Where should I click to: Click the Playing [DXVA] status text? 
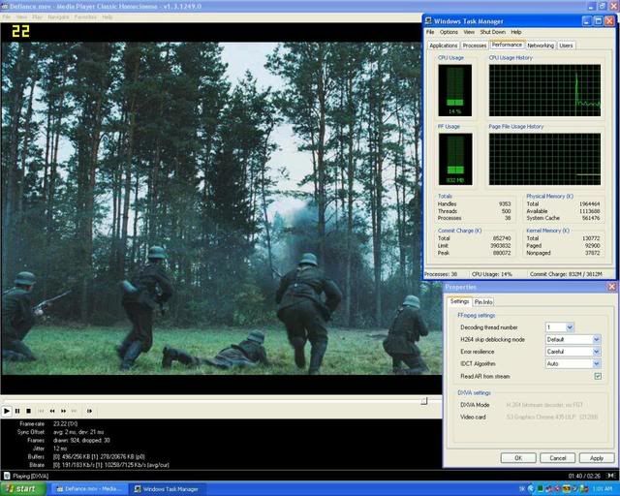tap(30, 476)
